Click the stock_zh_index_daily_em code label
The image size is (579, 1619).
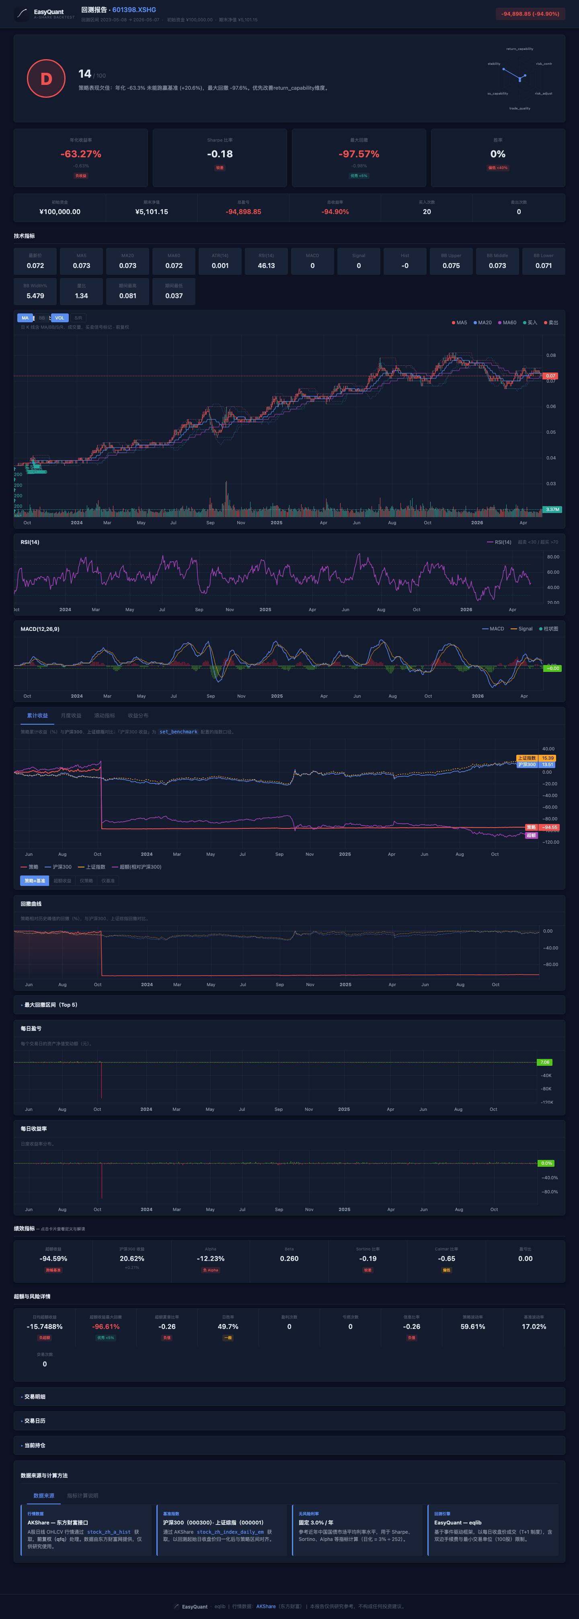tap(230, 1532)
